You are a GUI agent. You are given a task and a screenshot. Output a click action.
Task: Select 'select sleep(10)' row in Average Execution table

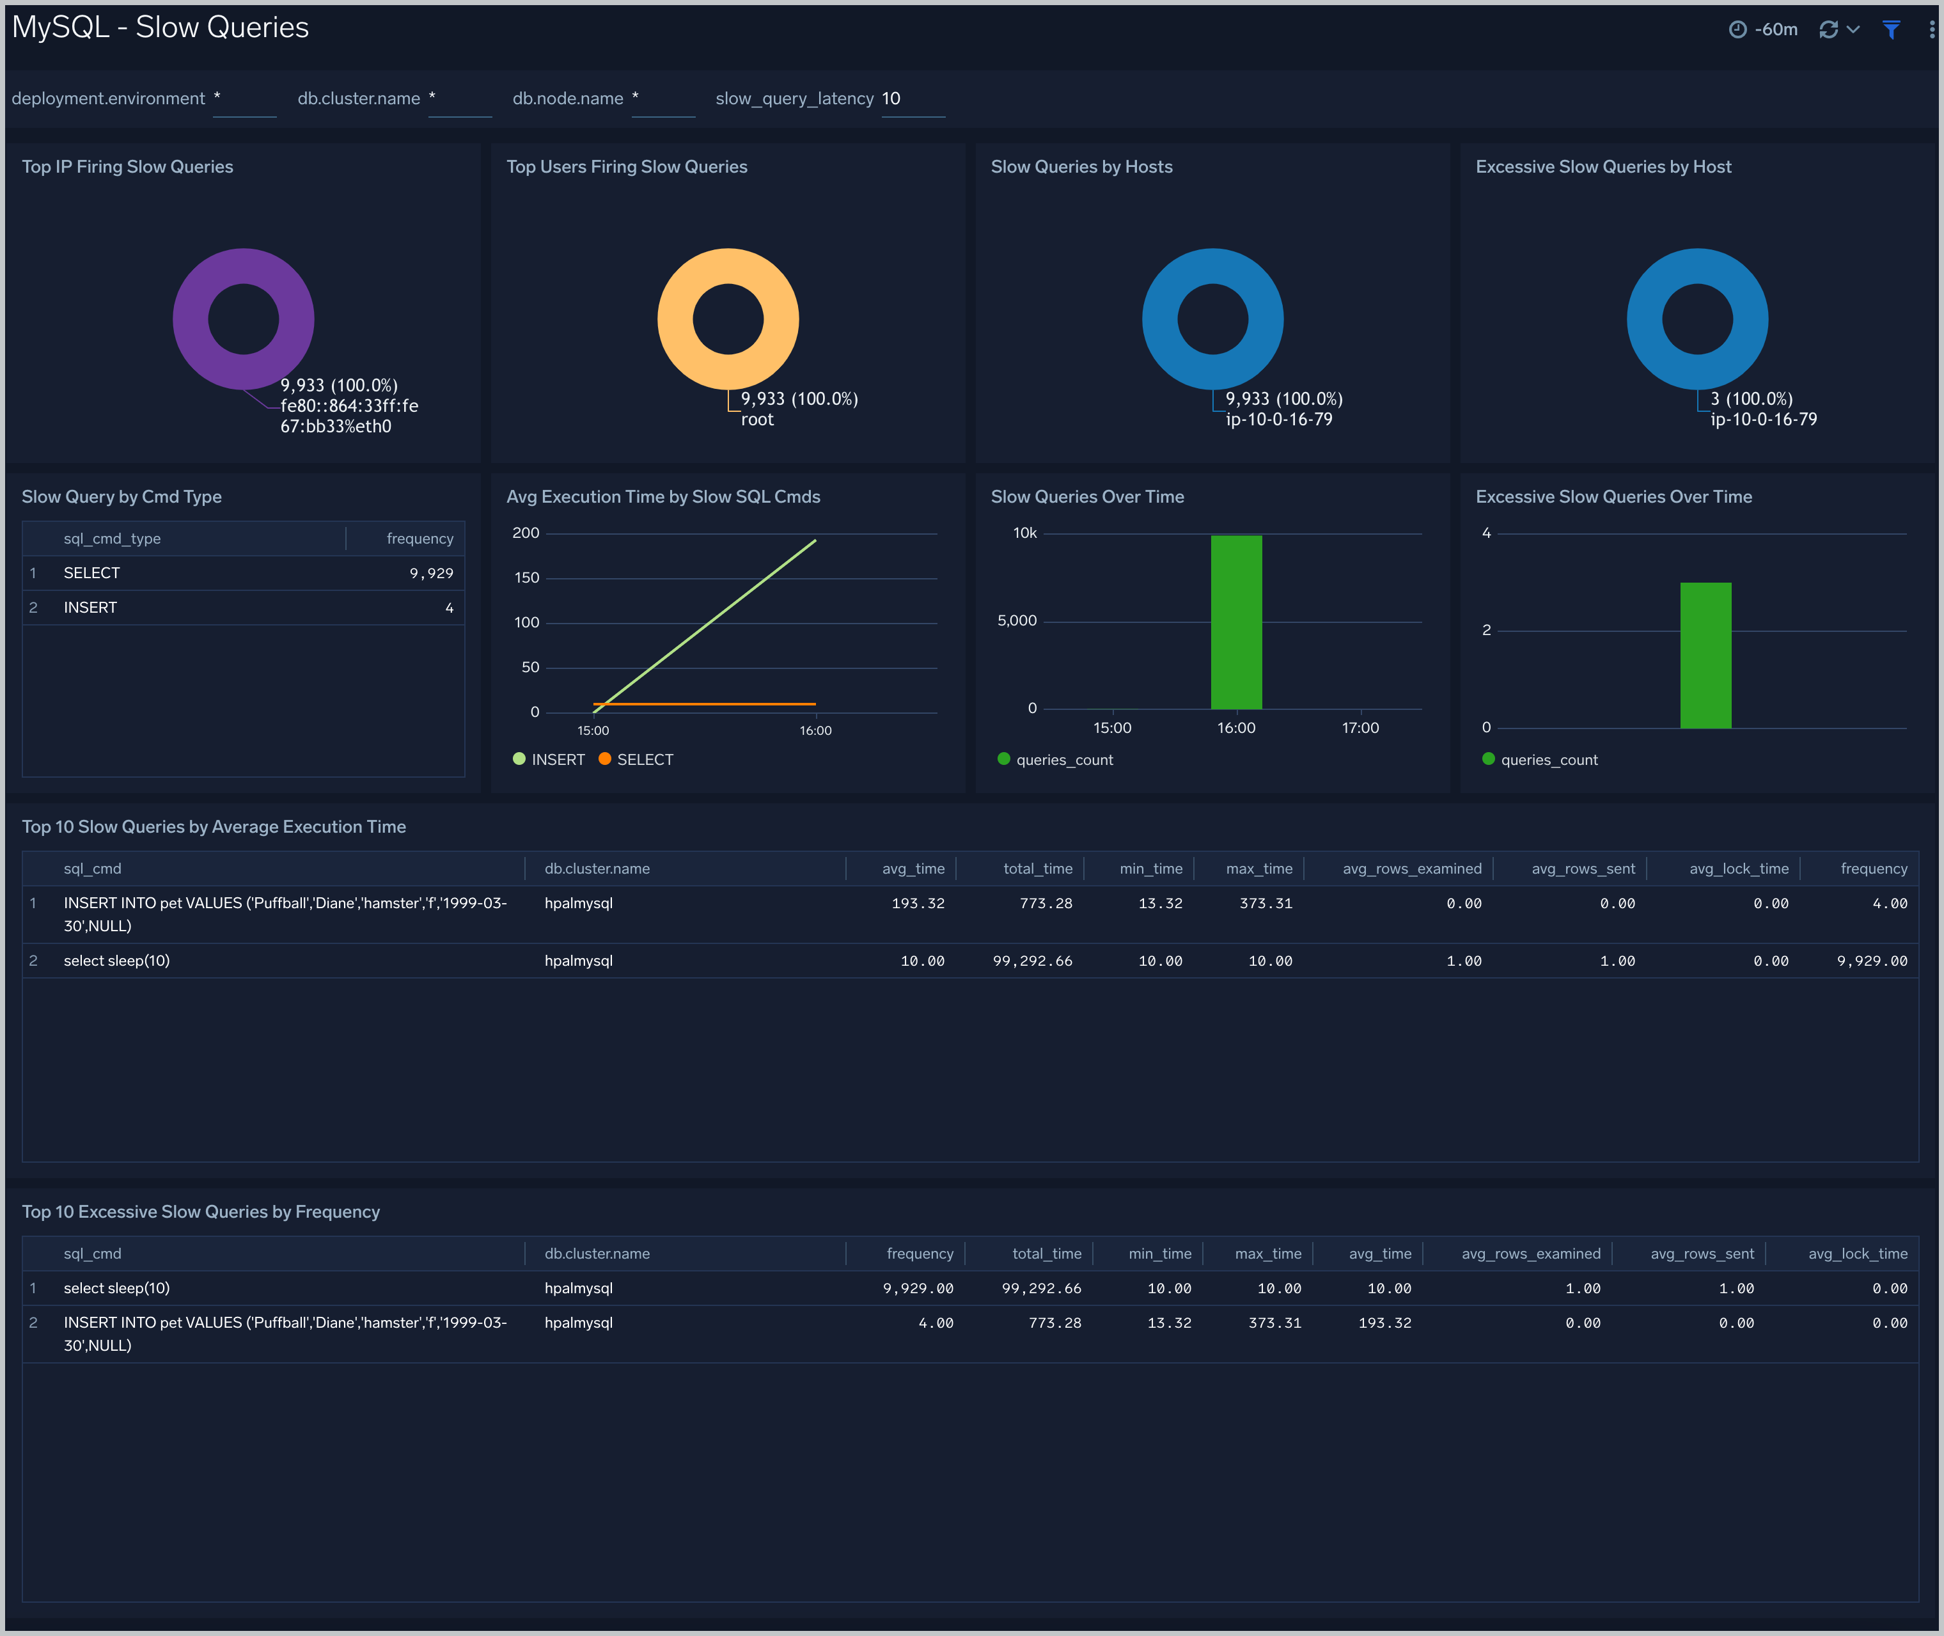[x=970, y=961]
